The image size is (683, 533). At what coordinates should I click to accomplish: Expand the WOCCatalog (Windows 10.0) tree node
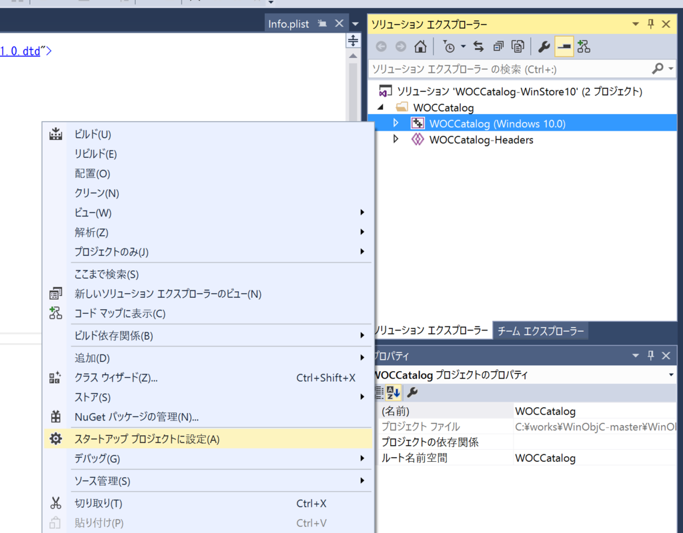coord(394,122)
